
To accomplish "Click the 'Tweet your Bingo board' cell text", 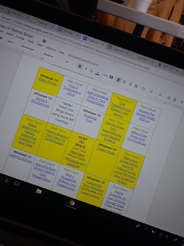I will coord(63,115).
